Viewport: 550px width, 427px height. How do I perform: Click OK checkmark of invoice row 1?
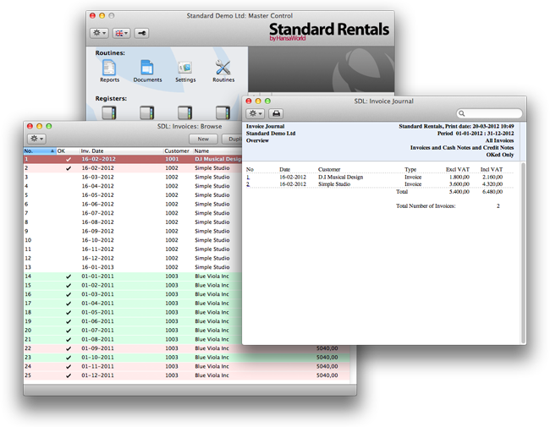[x=69, y=160]
